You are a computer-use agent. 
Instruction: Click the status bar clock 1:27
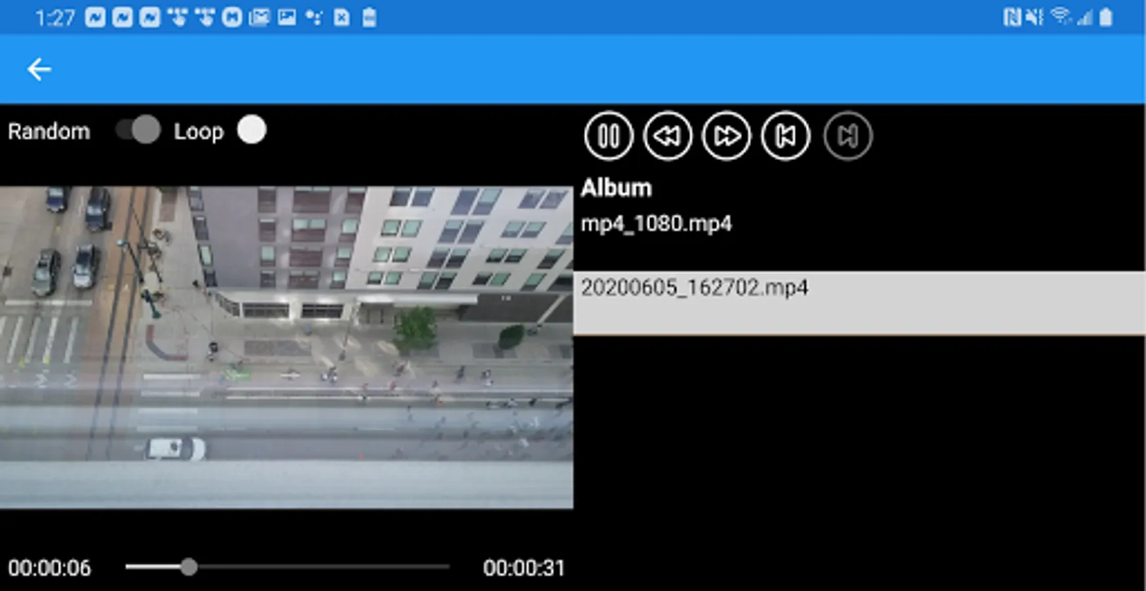(55, 18)
